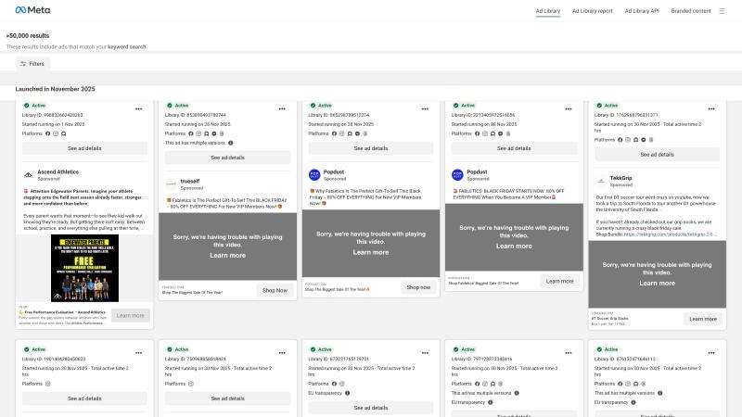742x417 pixels.
Task: Open three-dot menu on trueself ad
Action: coord(282,108)
